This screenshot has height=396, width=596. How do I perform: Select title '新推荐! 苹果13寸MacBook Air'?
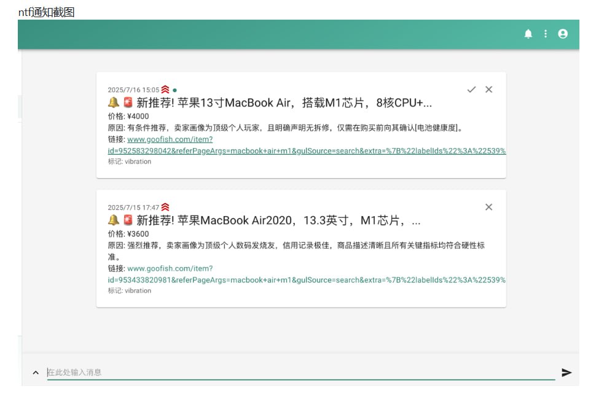[x=214, y=103]
